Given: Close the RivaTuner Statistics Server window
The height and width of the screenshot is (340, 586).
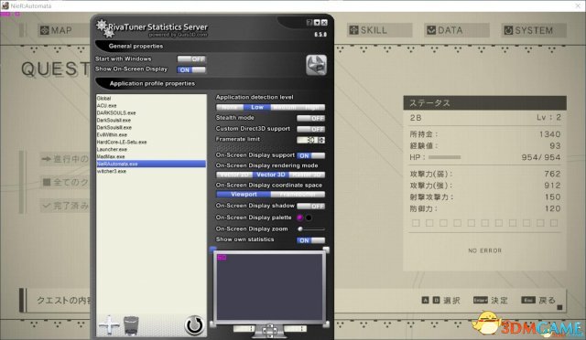Looking at the screenshot, I should pyautogui.click(x=324, y=23).
